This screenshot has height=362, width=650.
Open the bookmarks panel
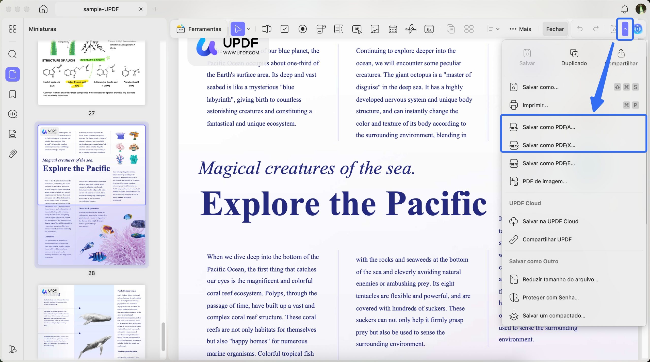12,94
